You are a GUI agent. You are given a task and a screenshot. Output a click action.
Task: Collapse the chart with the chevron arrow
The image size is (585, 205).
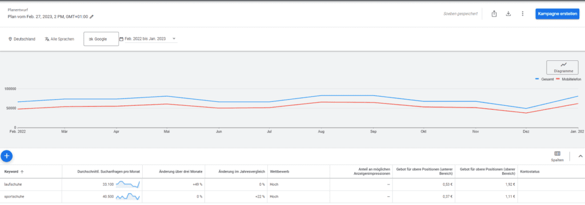pyautogui.click(x=580, y=156)
